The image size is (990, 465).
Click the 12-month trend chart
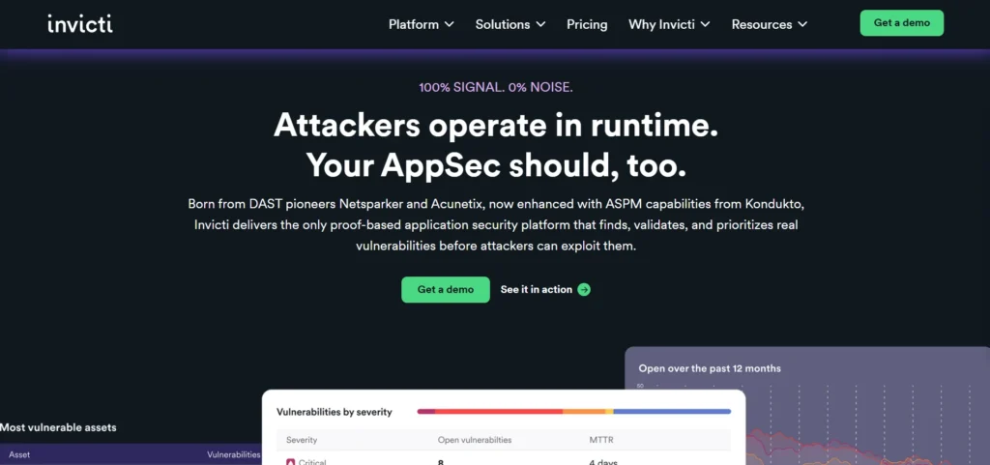pyautogui.click(x=814, y=422)
